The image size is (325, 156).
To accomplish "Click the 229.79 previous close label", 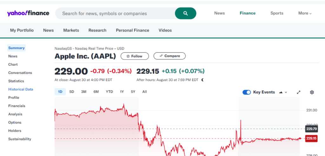I will pyautogui.click(x=311, y=129).
